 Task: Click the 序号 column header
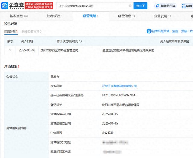10,41
